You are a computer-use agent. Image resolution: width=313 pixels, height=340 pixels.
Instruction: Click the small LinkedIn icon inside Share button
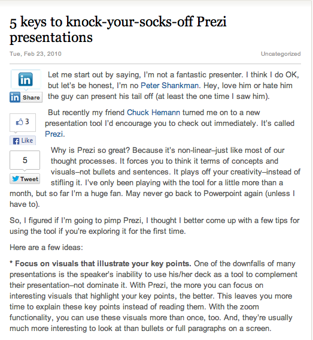pos(15,97)
